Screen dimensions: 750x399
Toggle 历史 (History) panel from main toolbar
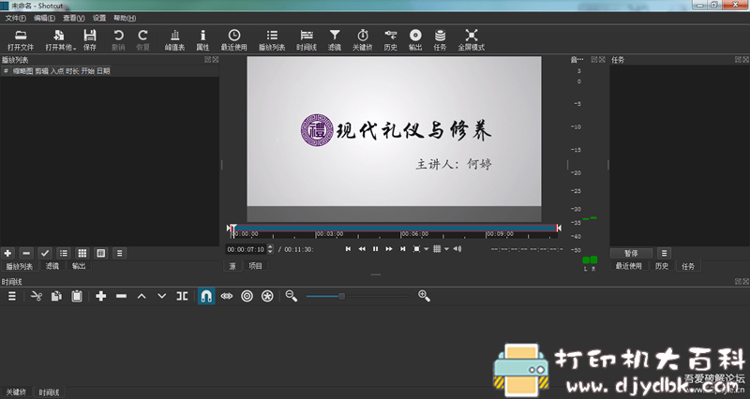point(390,39)
